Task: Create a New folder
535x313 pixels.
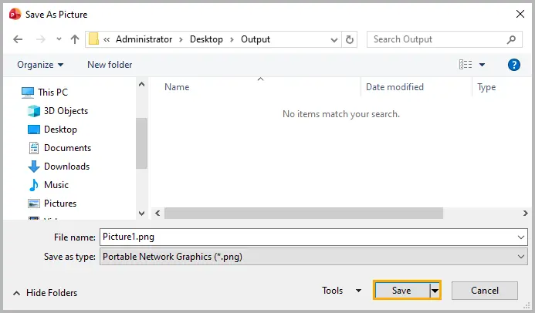Action: tap(110, 65)
